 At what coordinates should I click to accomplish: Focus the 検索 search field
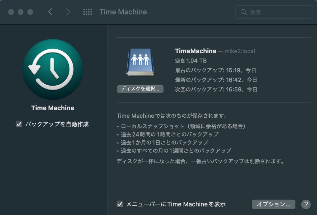(274, 12)
